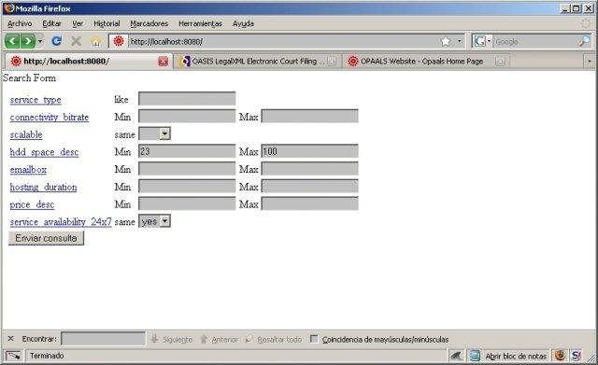Close the localhost:8080 tab
Viewport: 598px width, 365px height.
point(163,62)
